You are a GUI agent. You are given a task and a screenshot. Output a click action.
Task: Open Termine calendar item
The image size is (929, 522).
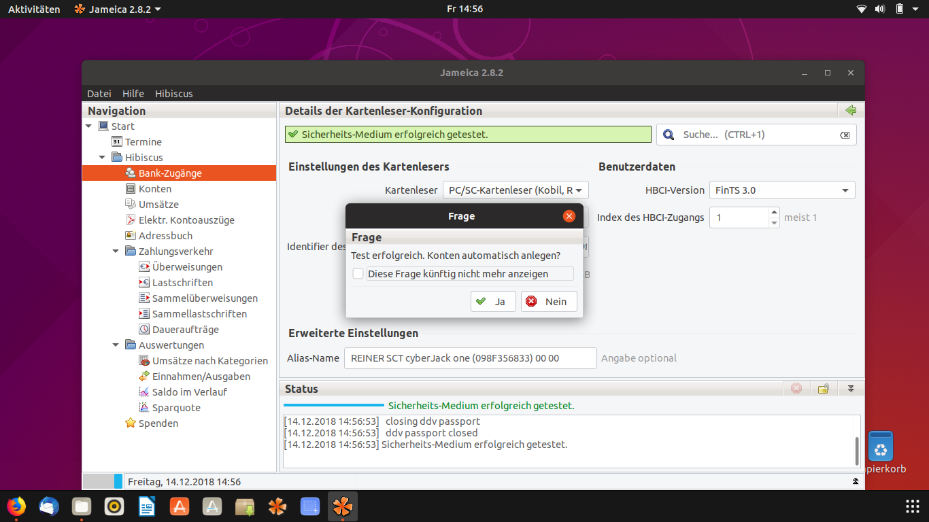point(136,142)
